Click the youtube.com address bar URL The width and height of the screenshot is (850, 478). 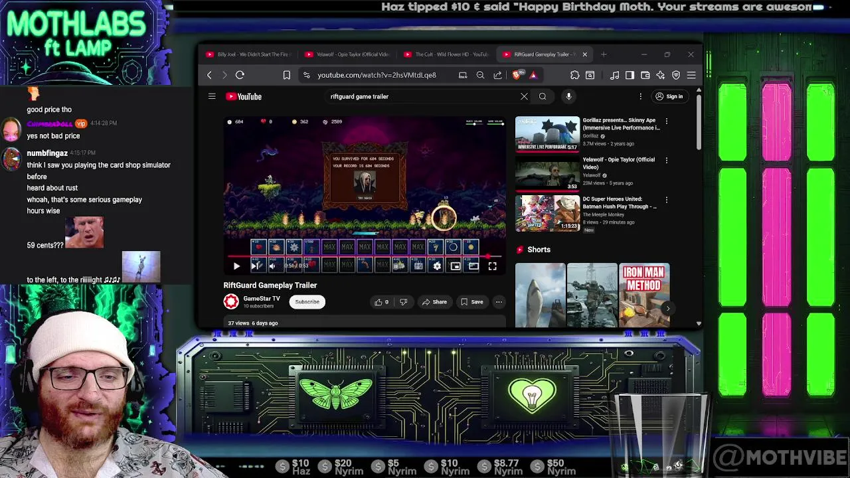pos(377,75)
